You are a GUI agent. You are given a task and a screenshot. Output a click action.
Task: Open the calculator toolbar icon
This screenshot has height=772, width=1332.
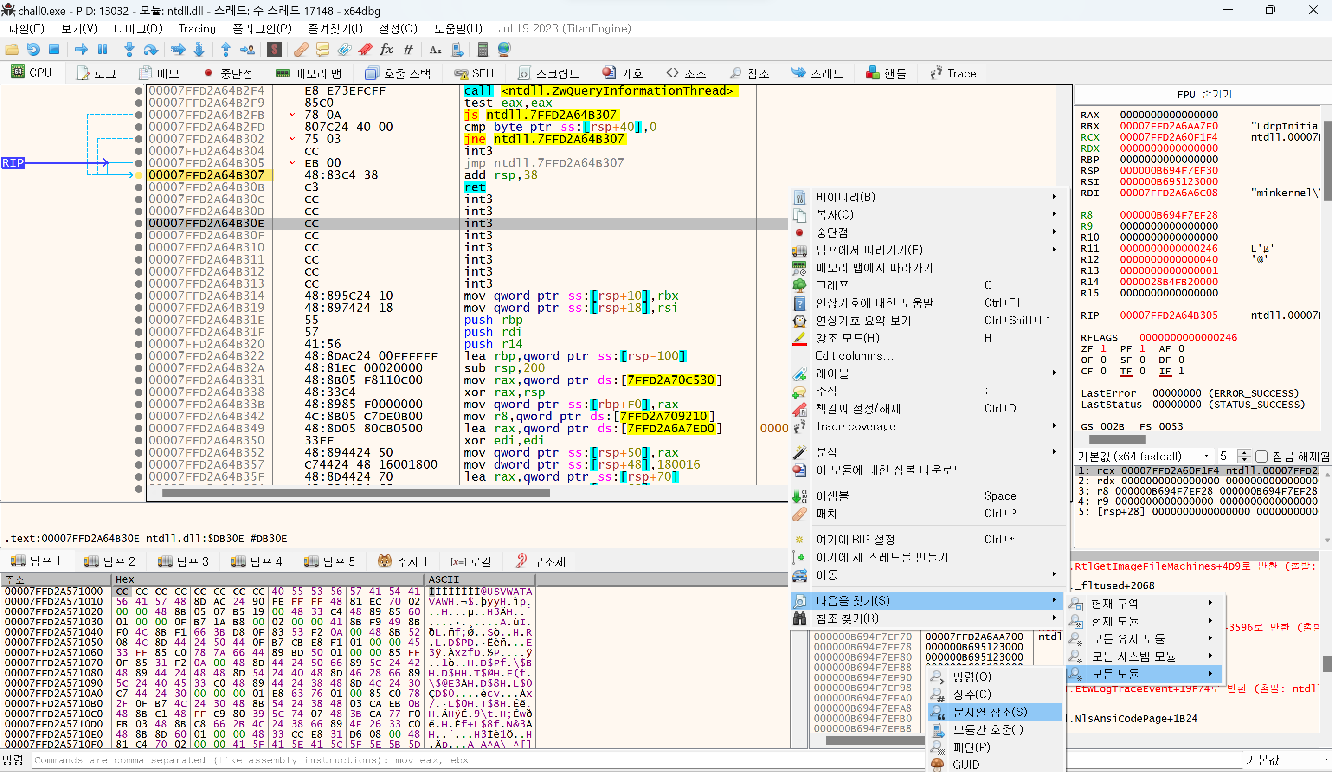click(x=482, y=50)
